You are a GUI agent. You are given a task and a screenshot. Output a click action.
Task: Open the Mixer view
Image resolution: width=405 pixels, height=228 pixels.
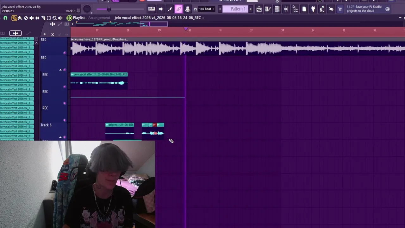[286, 9]
